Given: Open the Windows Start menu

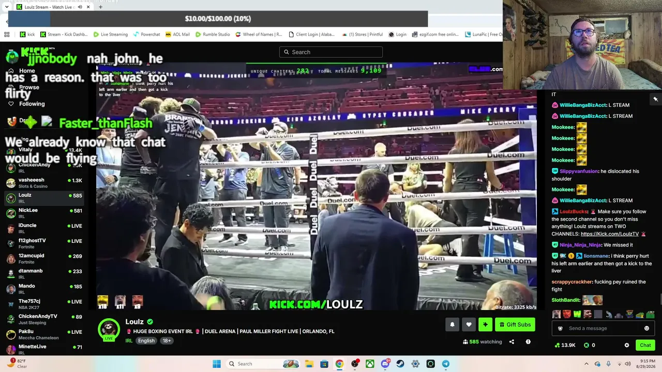Looking at the screenshot, I should pyautogui.click(x=217, y=364).
